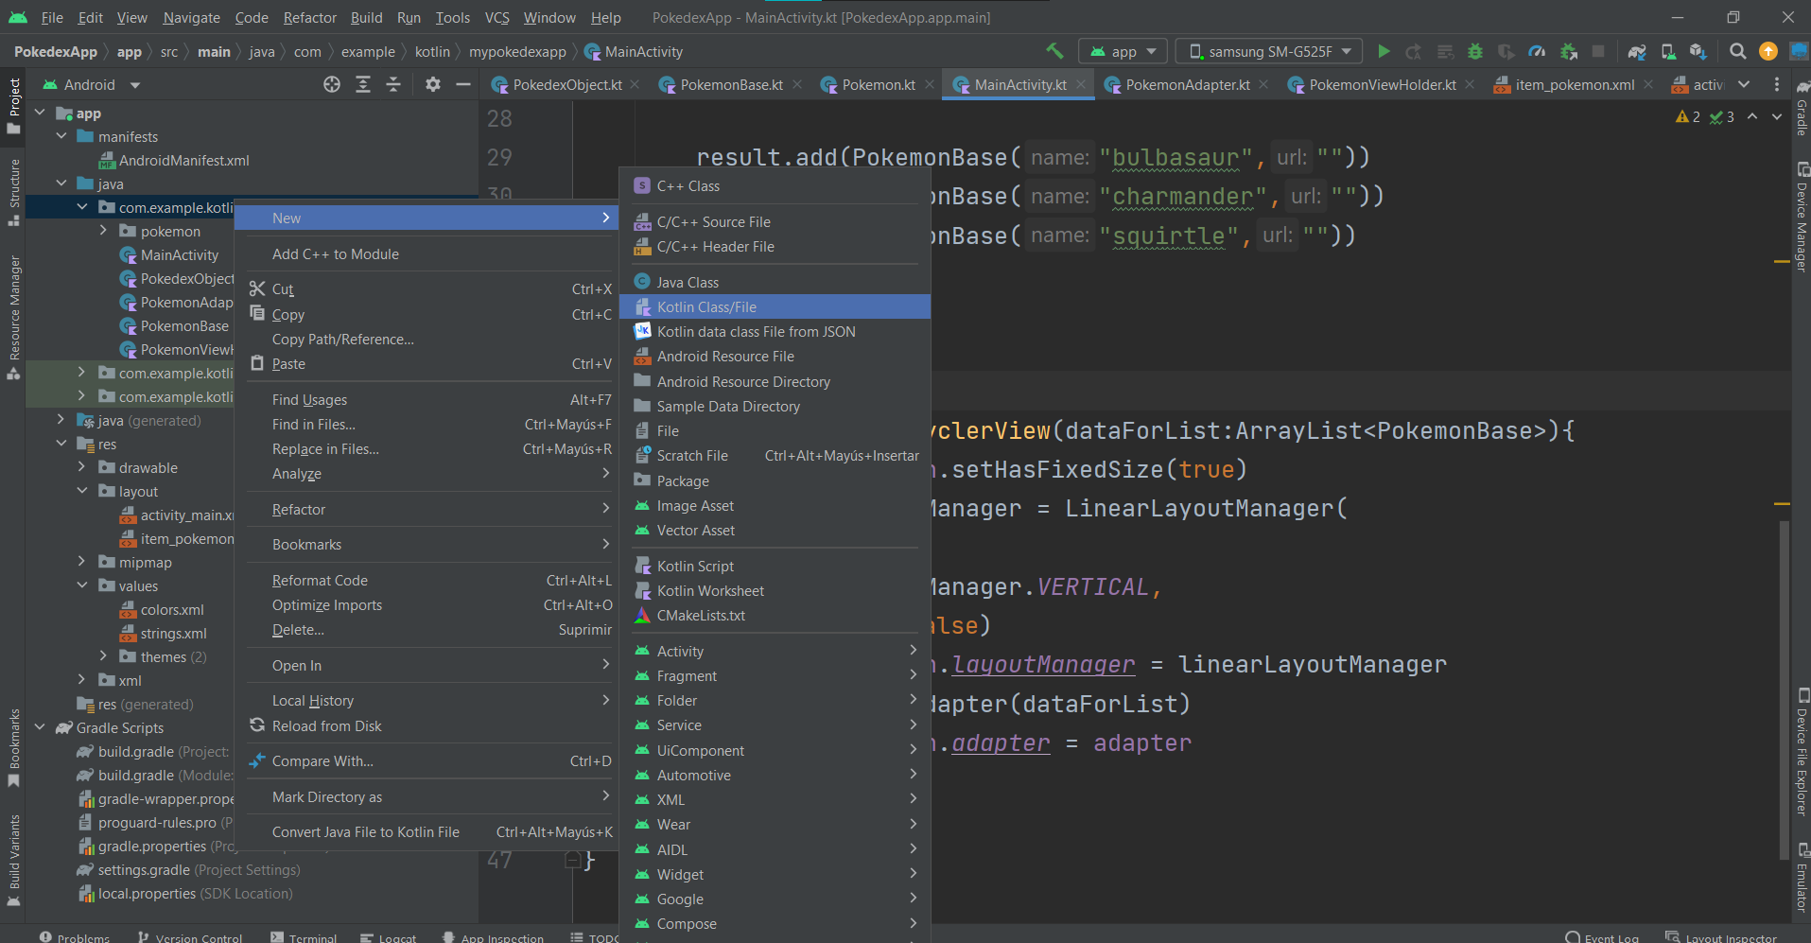This screenshot has height=943, width=1811.
Task: Switch to the PokemonAdapter.kt tab
Action: coord(1187,85)
